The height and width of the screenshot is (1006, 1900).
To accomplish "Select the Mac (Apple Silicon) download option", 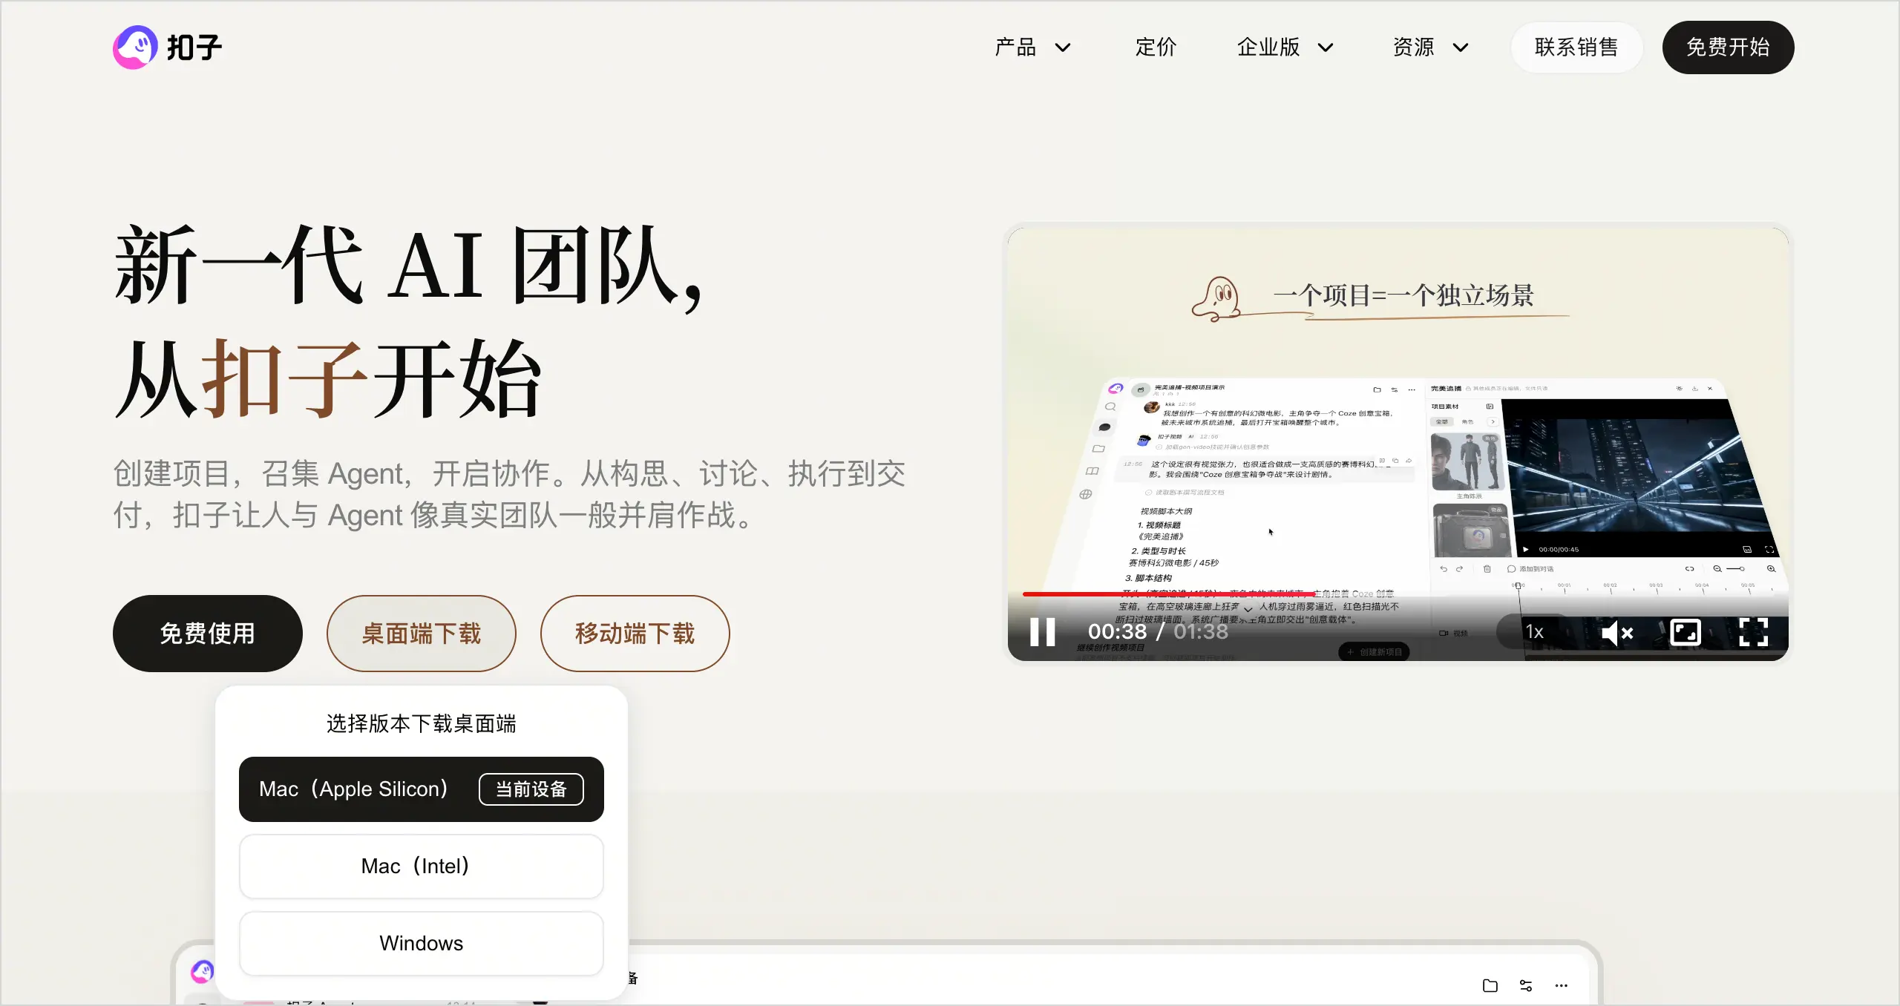I will (x=422, y=789).
